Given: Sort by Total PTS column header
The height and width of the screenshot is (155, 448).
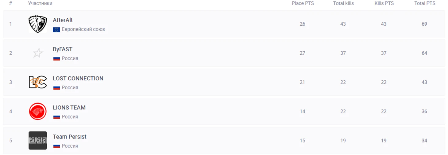Looking at the screenshot, I should [425, 3].
